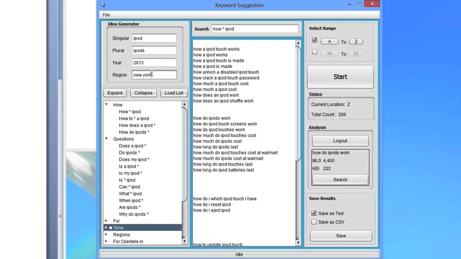Image resolution: width=461 pixels, height=259 pixels.
Task: Click the Idle progress bar
Action: pos(239,254)
